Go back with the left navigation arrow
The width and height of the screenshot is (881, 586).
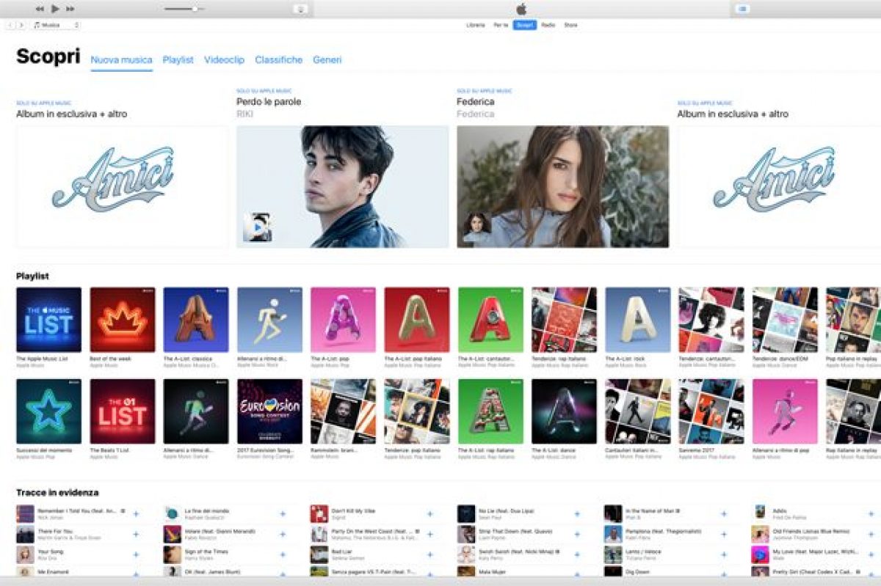(x=10, y=25)
